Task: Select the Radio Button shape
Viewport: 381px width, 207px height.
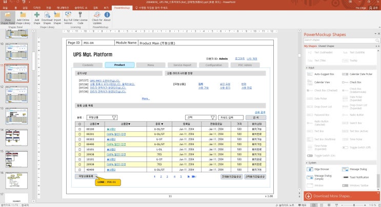Action: (353, 115)
